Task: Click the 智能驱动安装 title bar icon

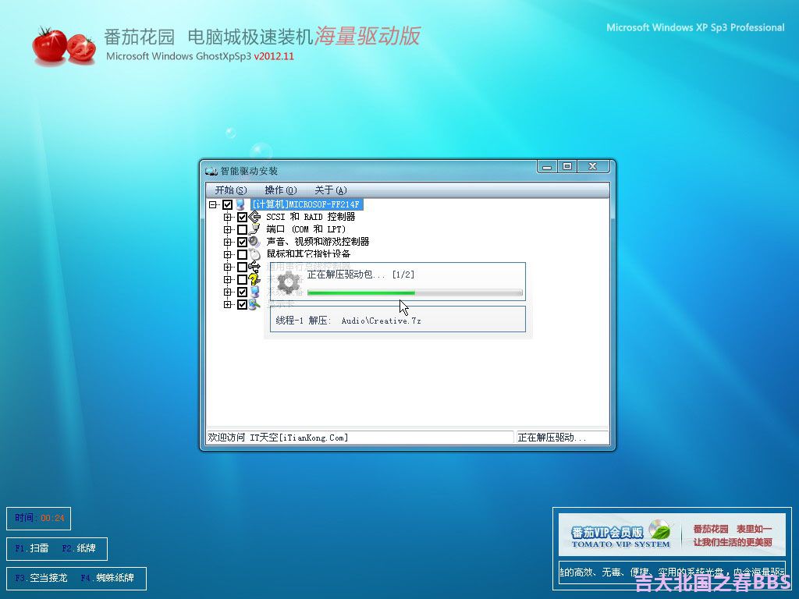Action: (211, 171)
